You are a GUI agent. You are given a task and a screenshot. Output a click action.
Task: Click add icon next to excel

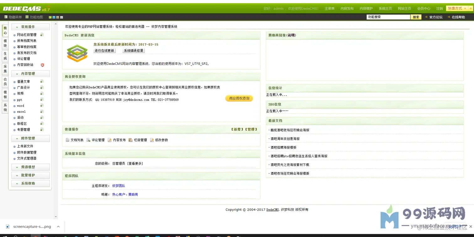[x=42, y=112]
